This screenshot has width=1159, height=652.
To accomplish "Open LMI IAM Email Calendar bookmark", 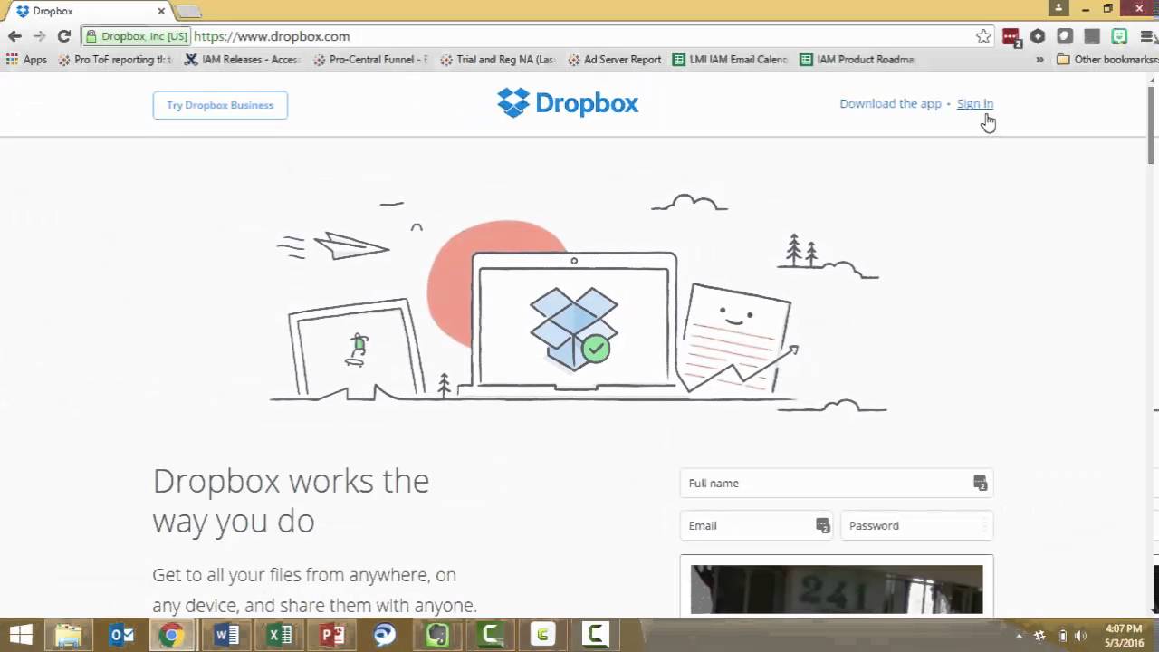I will [x=731, y=60].
